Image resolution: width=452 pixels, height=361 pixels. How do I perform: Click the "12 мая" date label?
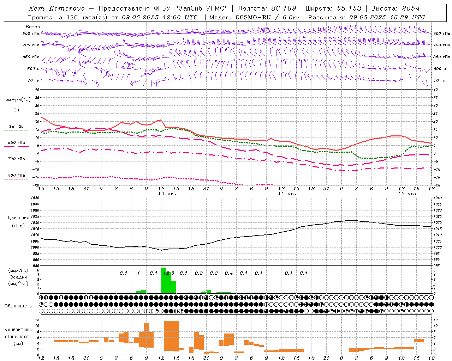[x=407, y=194]
